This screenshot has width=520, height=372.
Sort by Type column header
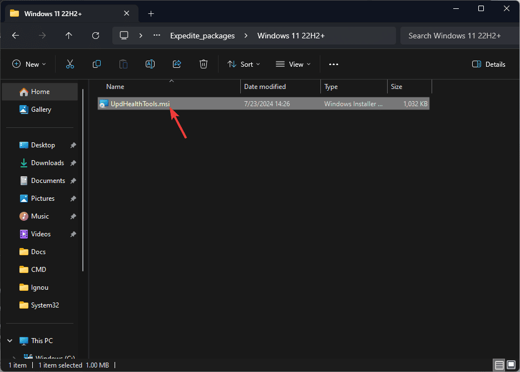tap(354, 87)
